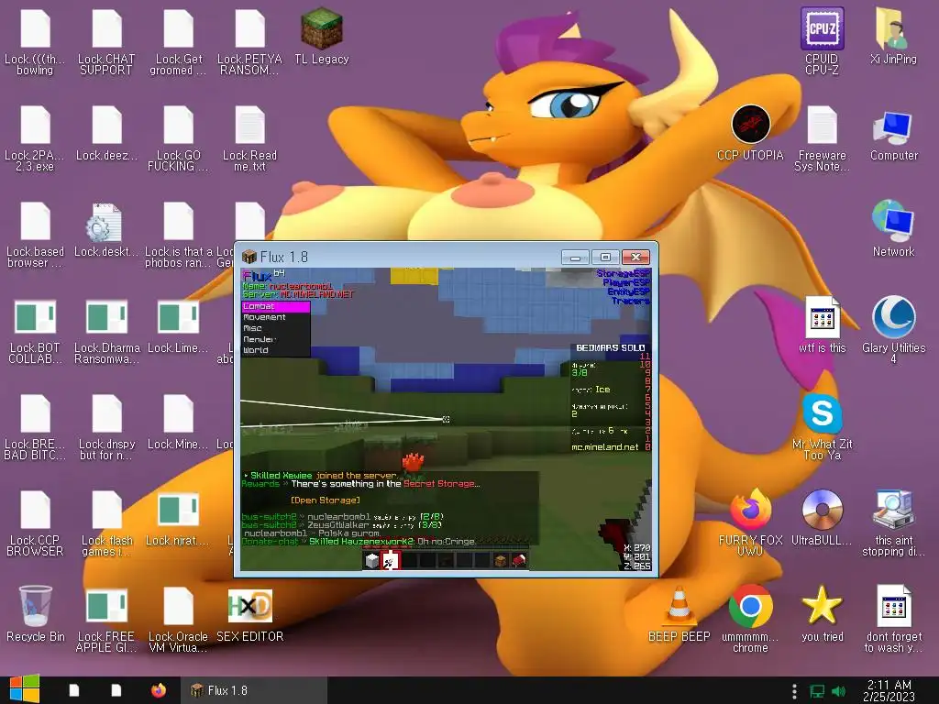The height and width of the screenshot is (704, 939).
Task: Click the [Open Storage] chat link
Action: pos(326,500)
